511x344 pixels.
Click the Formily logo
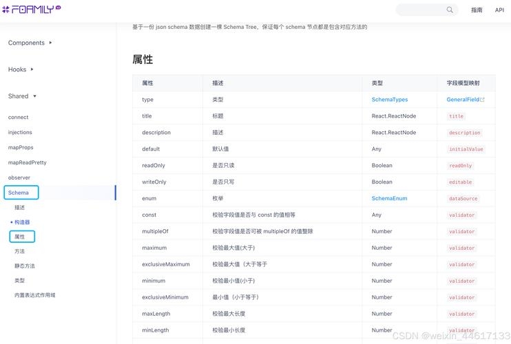point(31,9)
